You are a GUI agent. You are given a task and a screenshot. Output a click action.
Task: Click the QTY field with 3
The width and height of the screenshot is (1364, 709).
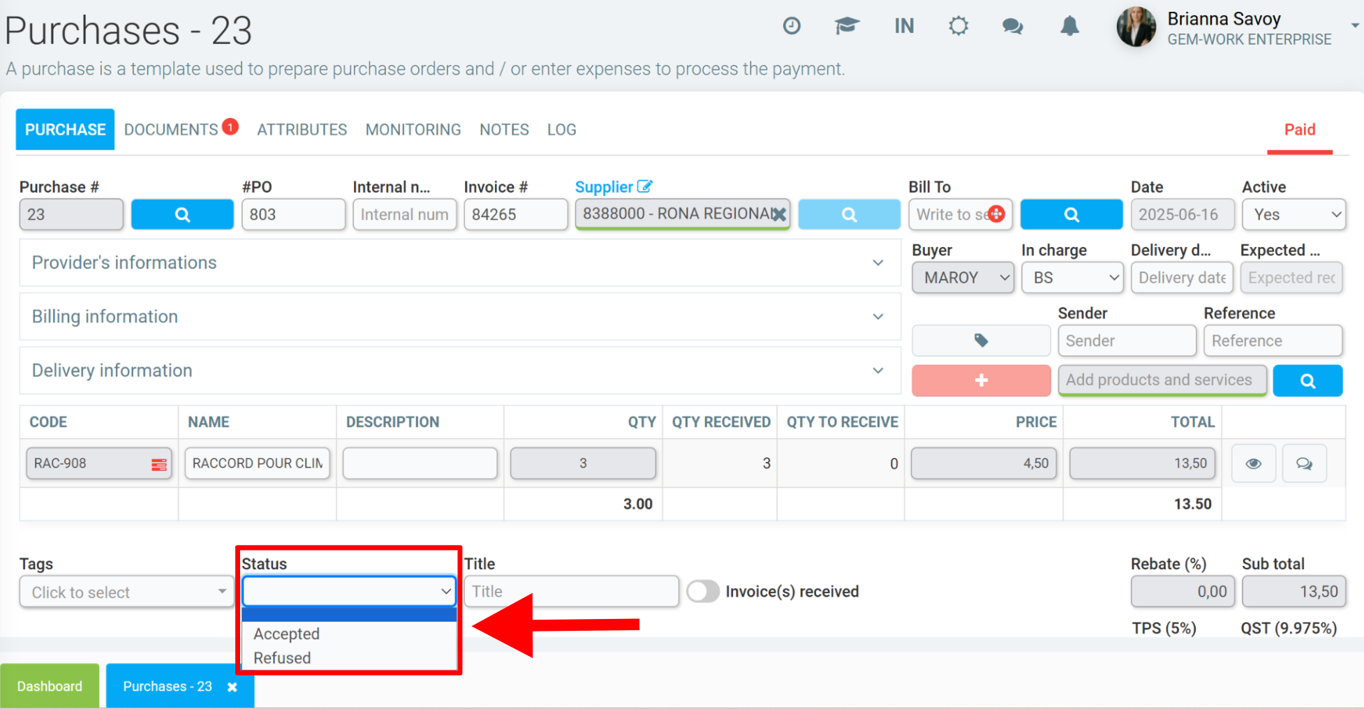pyautogui.click(x=583, y=463)
